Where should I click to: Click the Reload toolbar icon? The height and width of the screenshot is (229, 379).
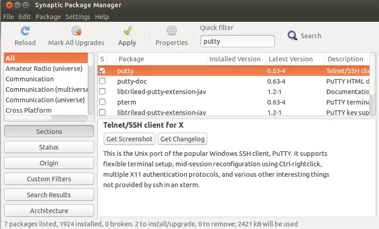click(x=25, y=31)
